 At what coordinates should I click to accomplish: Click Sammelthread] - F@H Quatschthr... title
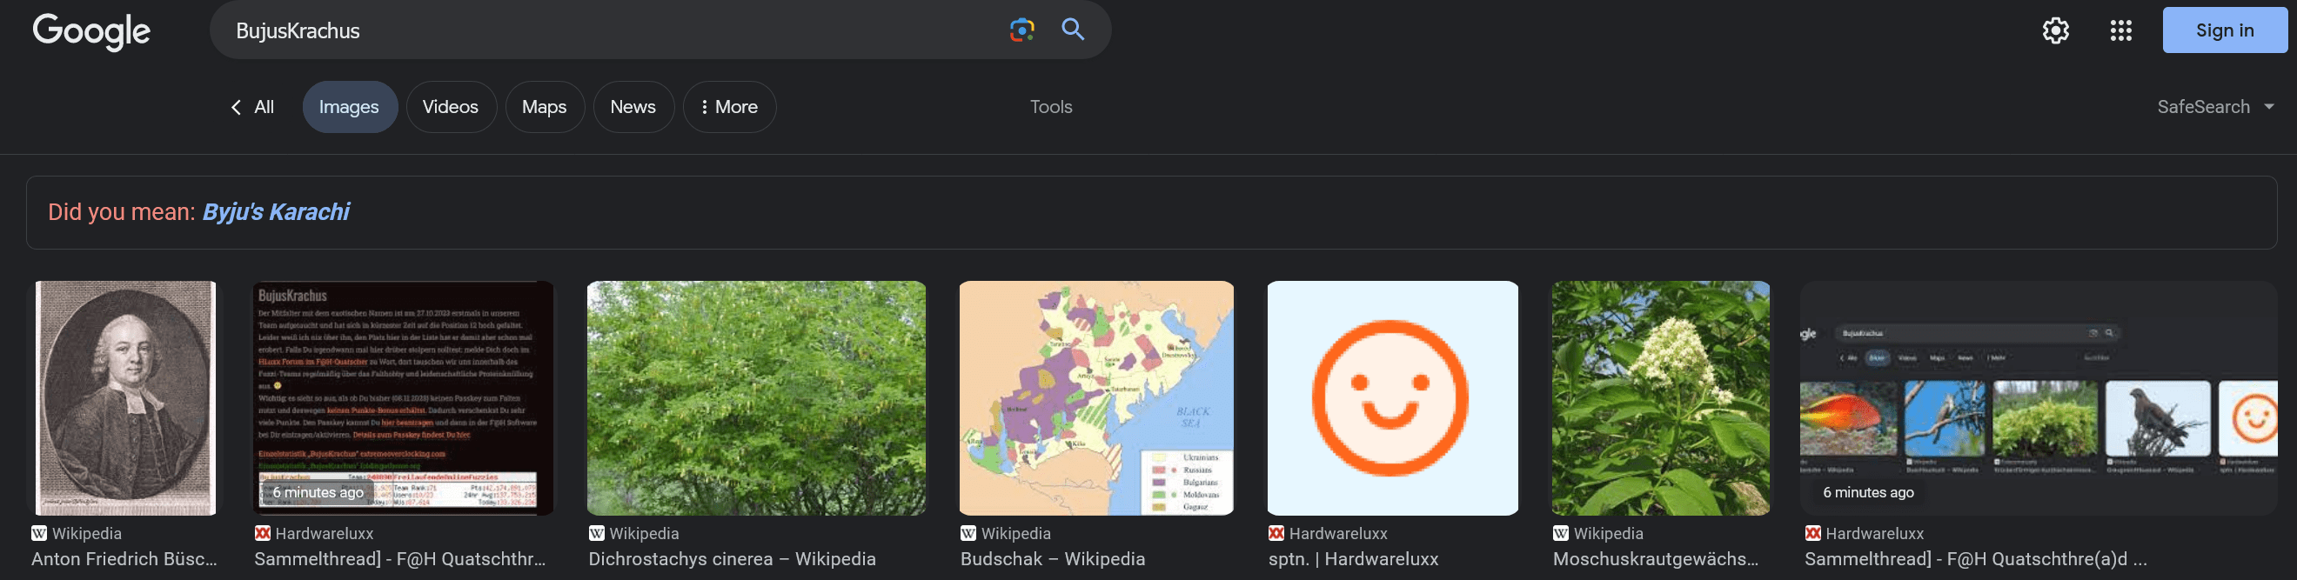coord(399,559)
